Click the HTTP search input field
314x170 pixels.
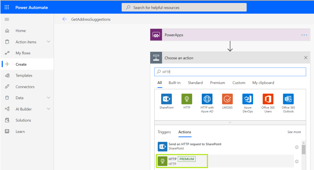coord(230,72)
